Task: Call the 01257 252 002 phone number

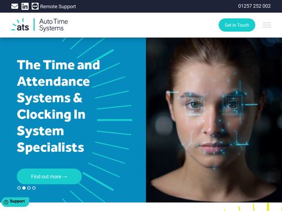Action: pyautogui.click(x=254, y=6)
